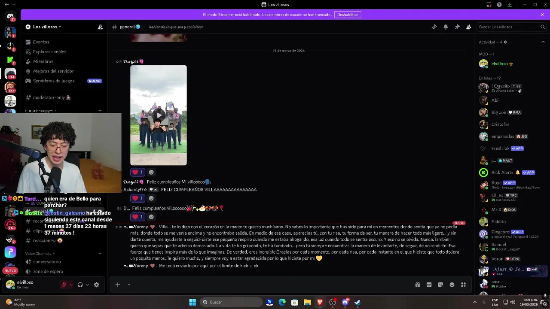
Task: Select Explorar canales in sidebar
Action: (64, 51)
